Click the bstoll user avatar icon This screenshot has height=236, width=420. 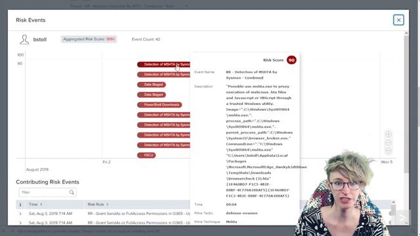tap(24, 39)
